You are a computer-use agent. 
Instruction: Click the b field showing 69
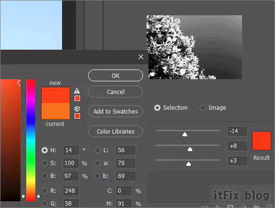tap(126, 176)
